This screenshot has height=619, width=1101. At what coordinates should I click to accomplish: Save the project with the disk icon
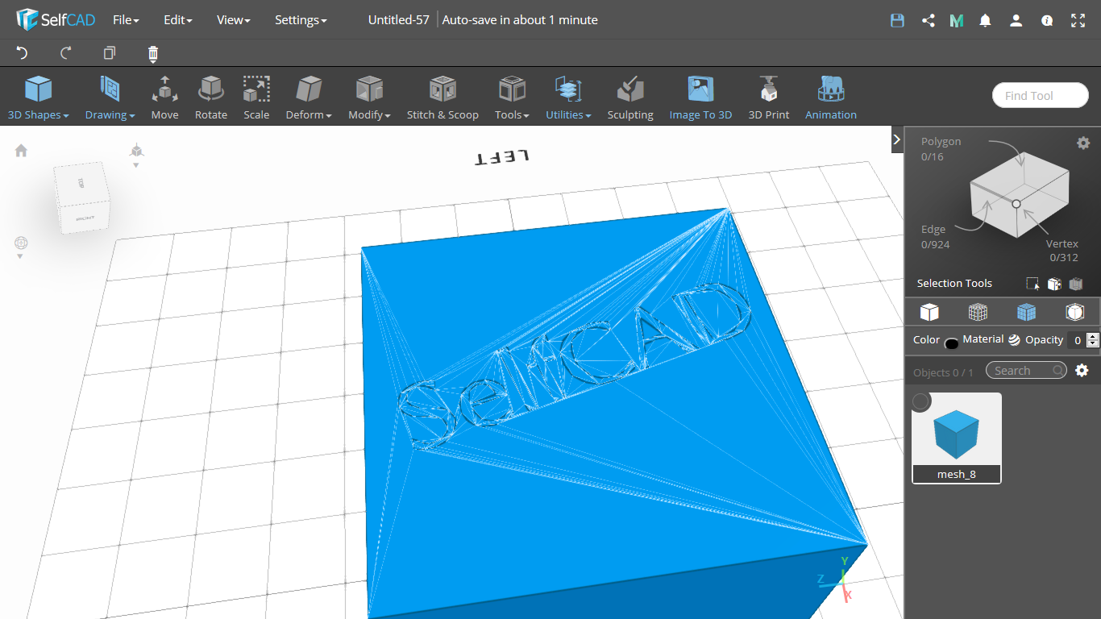(x=897, y=21)
